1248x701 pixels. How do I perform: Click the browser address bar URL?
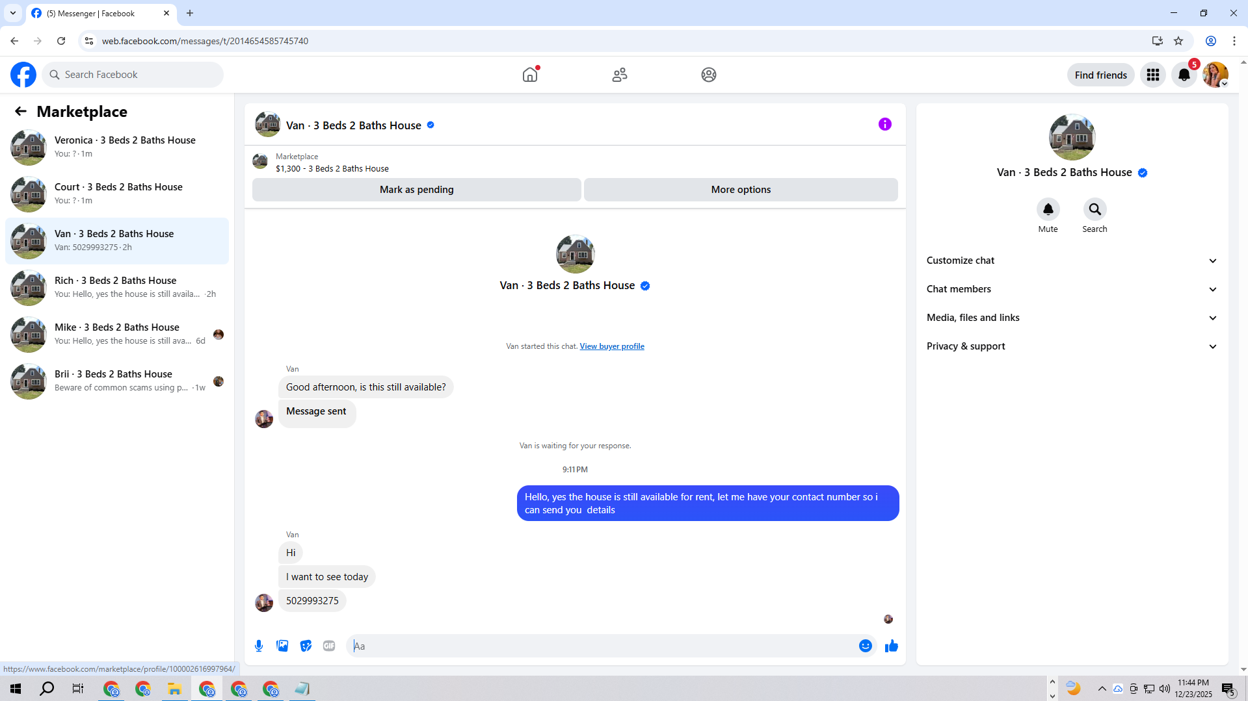(x=205, y=41)
